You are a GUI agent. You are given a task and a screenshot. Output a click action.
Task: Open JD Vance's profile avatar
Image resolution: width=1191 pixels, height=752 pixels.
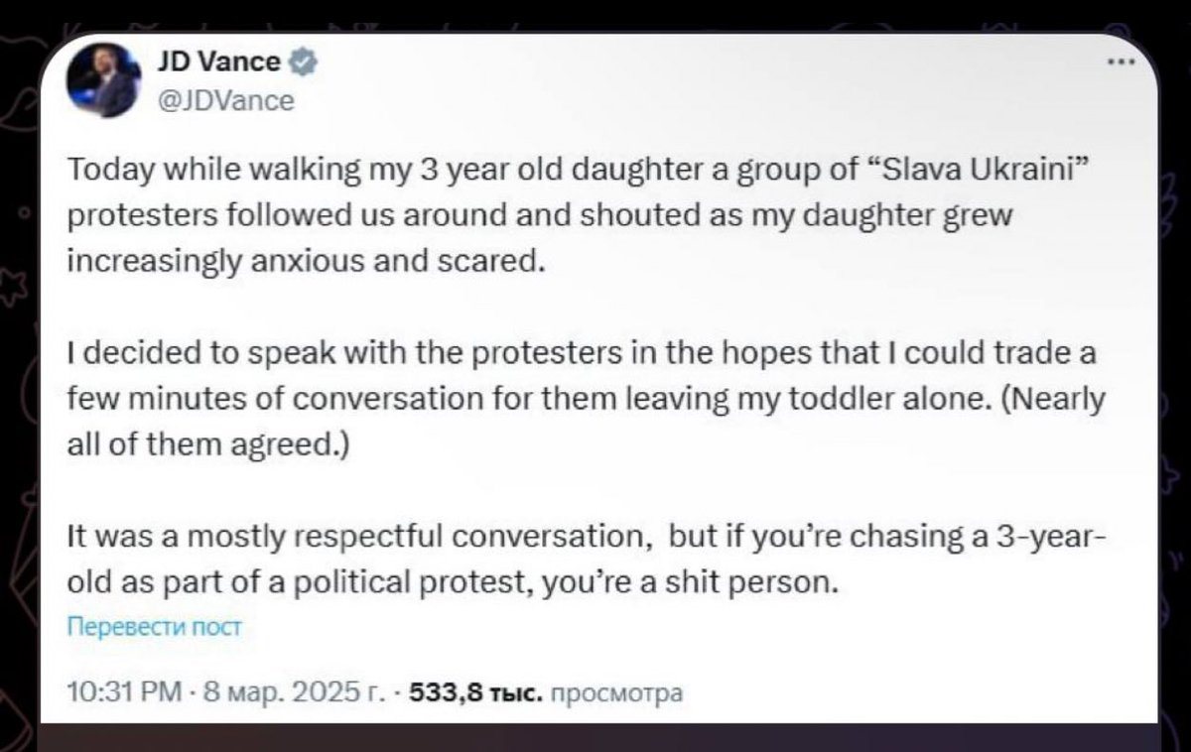tap(102, 81)
